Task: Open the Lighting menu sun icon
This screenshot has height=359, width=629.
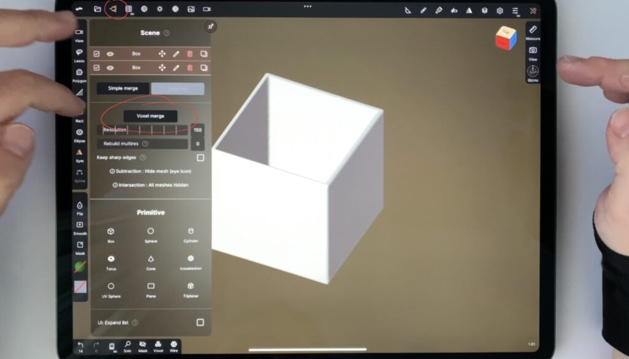Action: tap(160, 9)
